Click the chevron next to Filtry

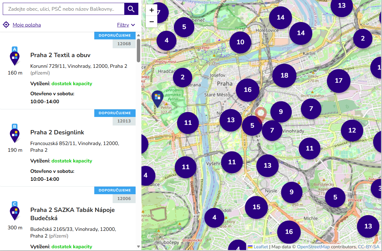(x=133, y=25)
